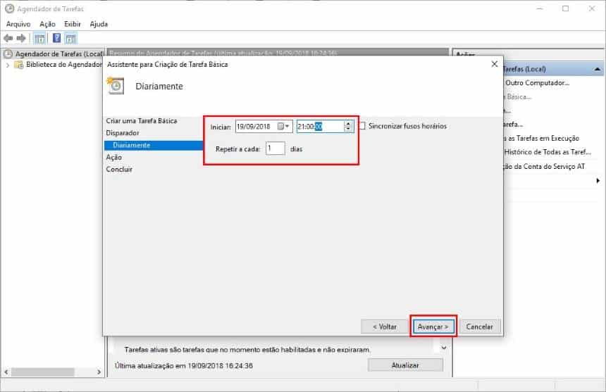Click the Repetir a cada days input
This screenshot has width=606, height=392.
(x=276, y=148)
